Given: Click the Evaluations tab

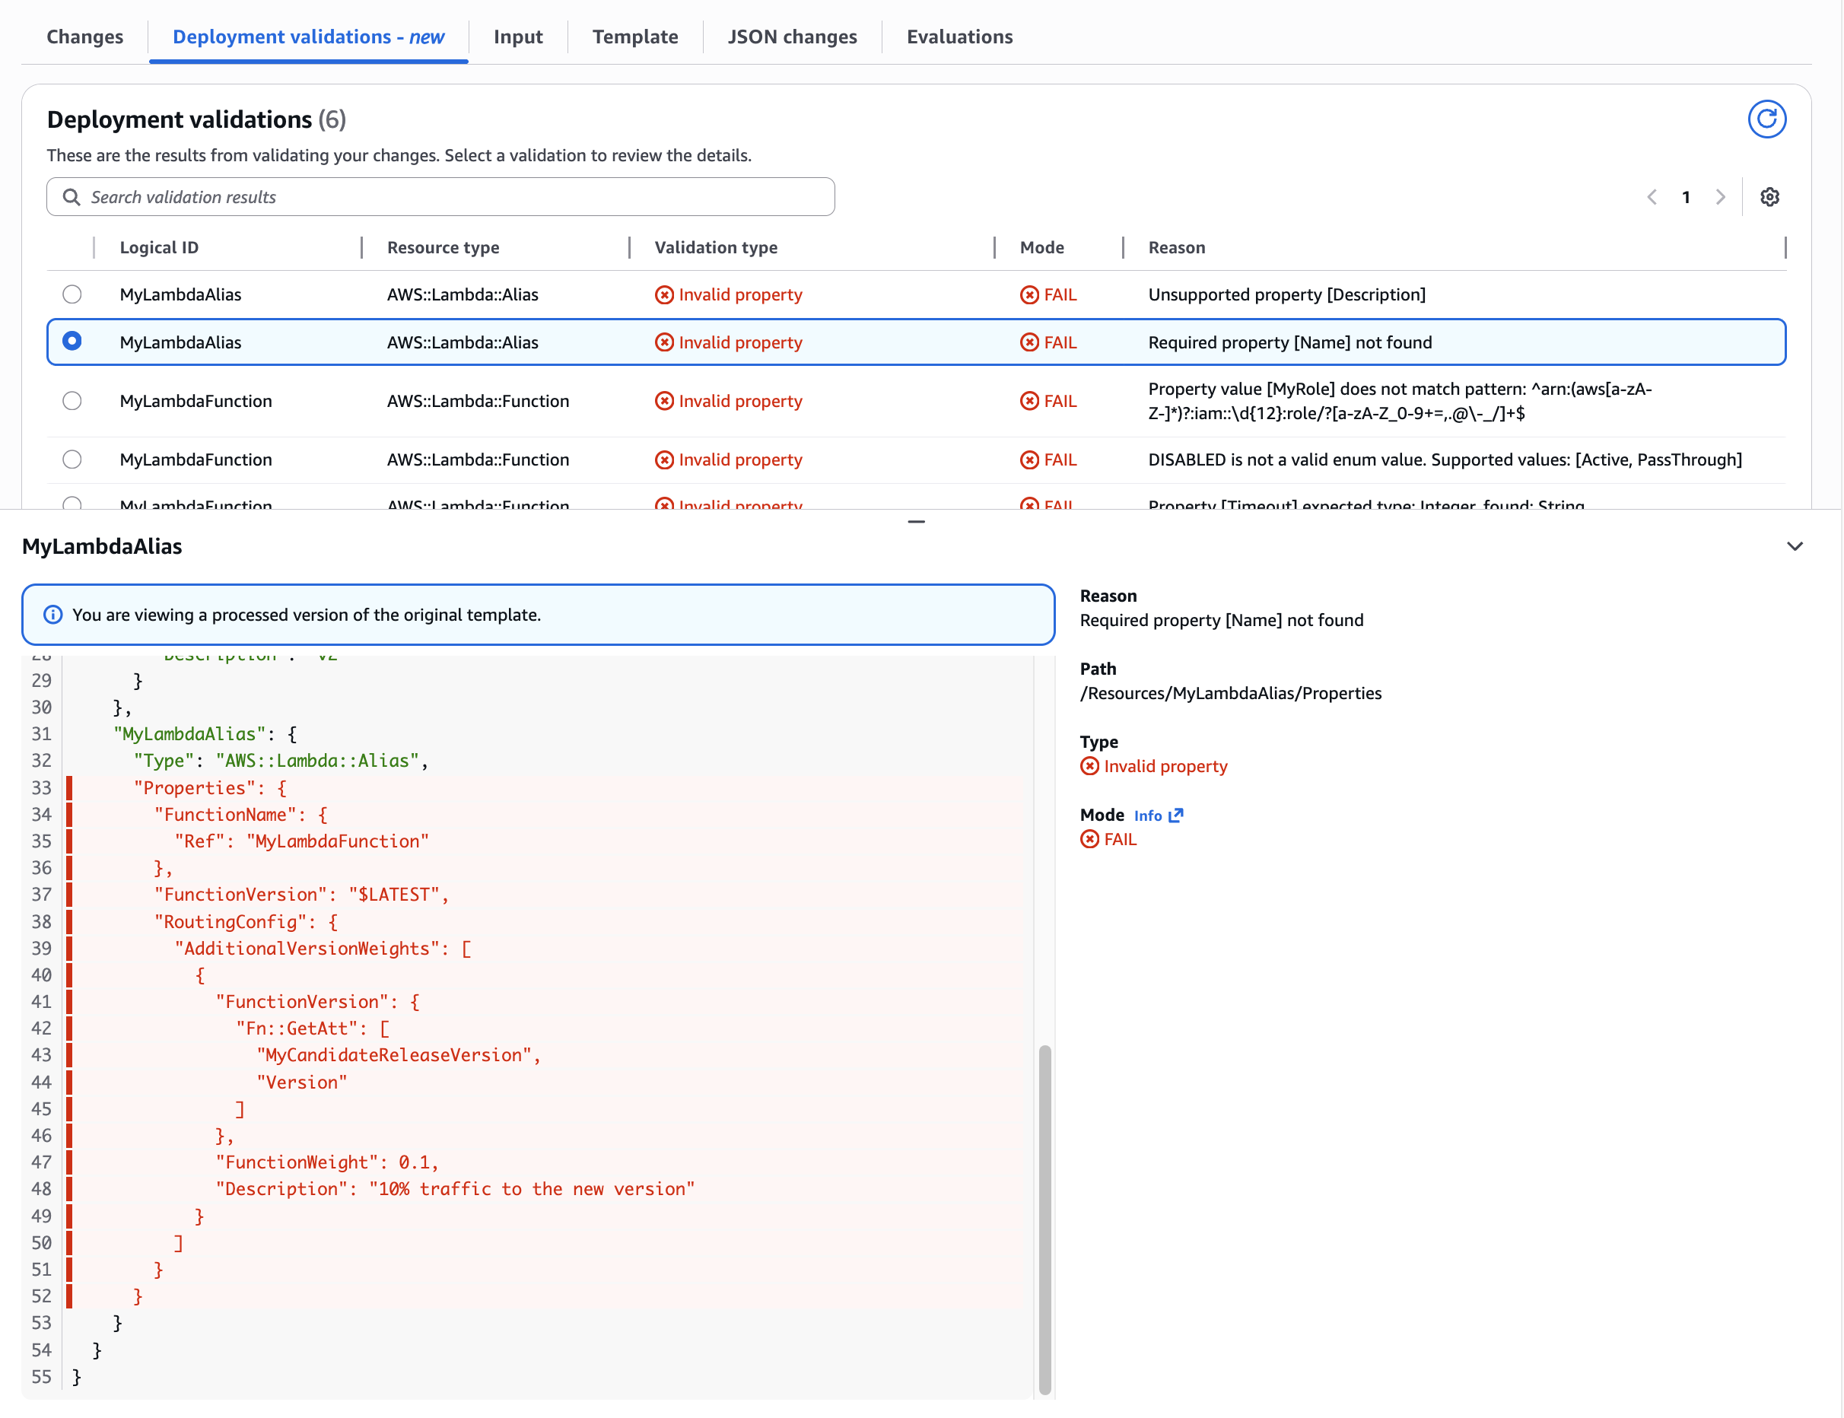Looking at the screenshot, I should coord(959,37).
